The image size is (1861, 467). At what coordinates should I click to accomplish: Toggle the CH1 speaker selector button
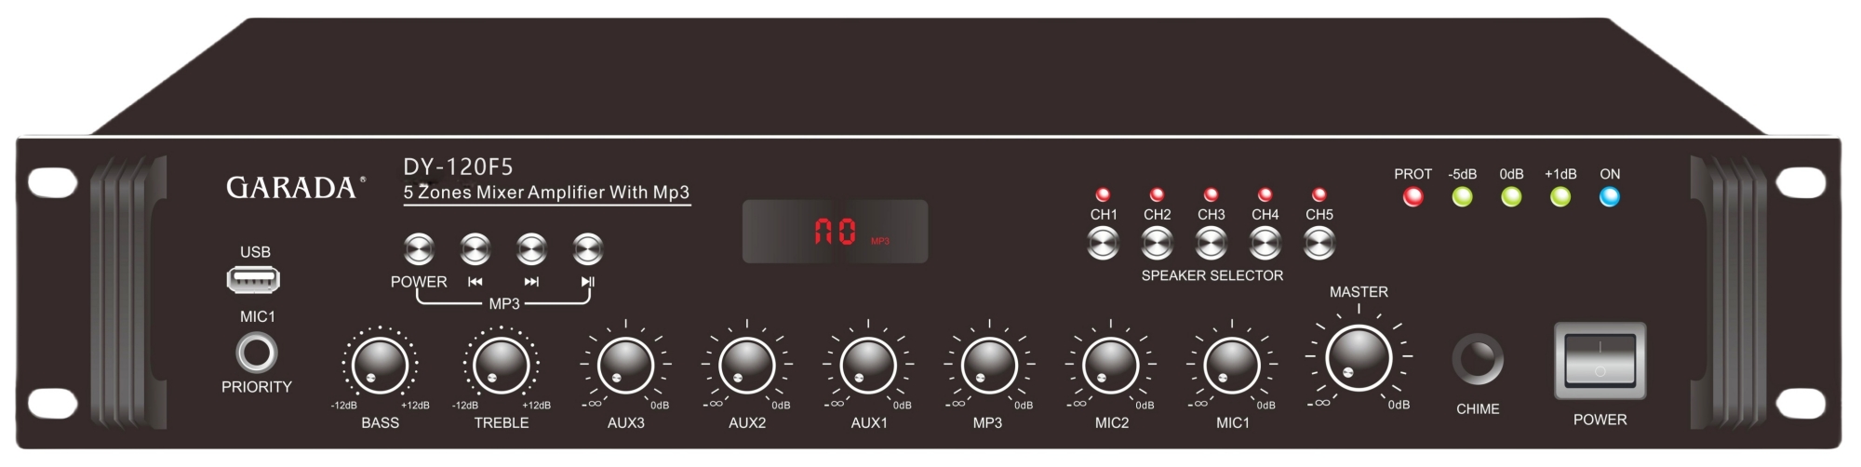(1104, 244)
